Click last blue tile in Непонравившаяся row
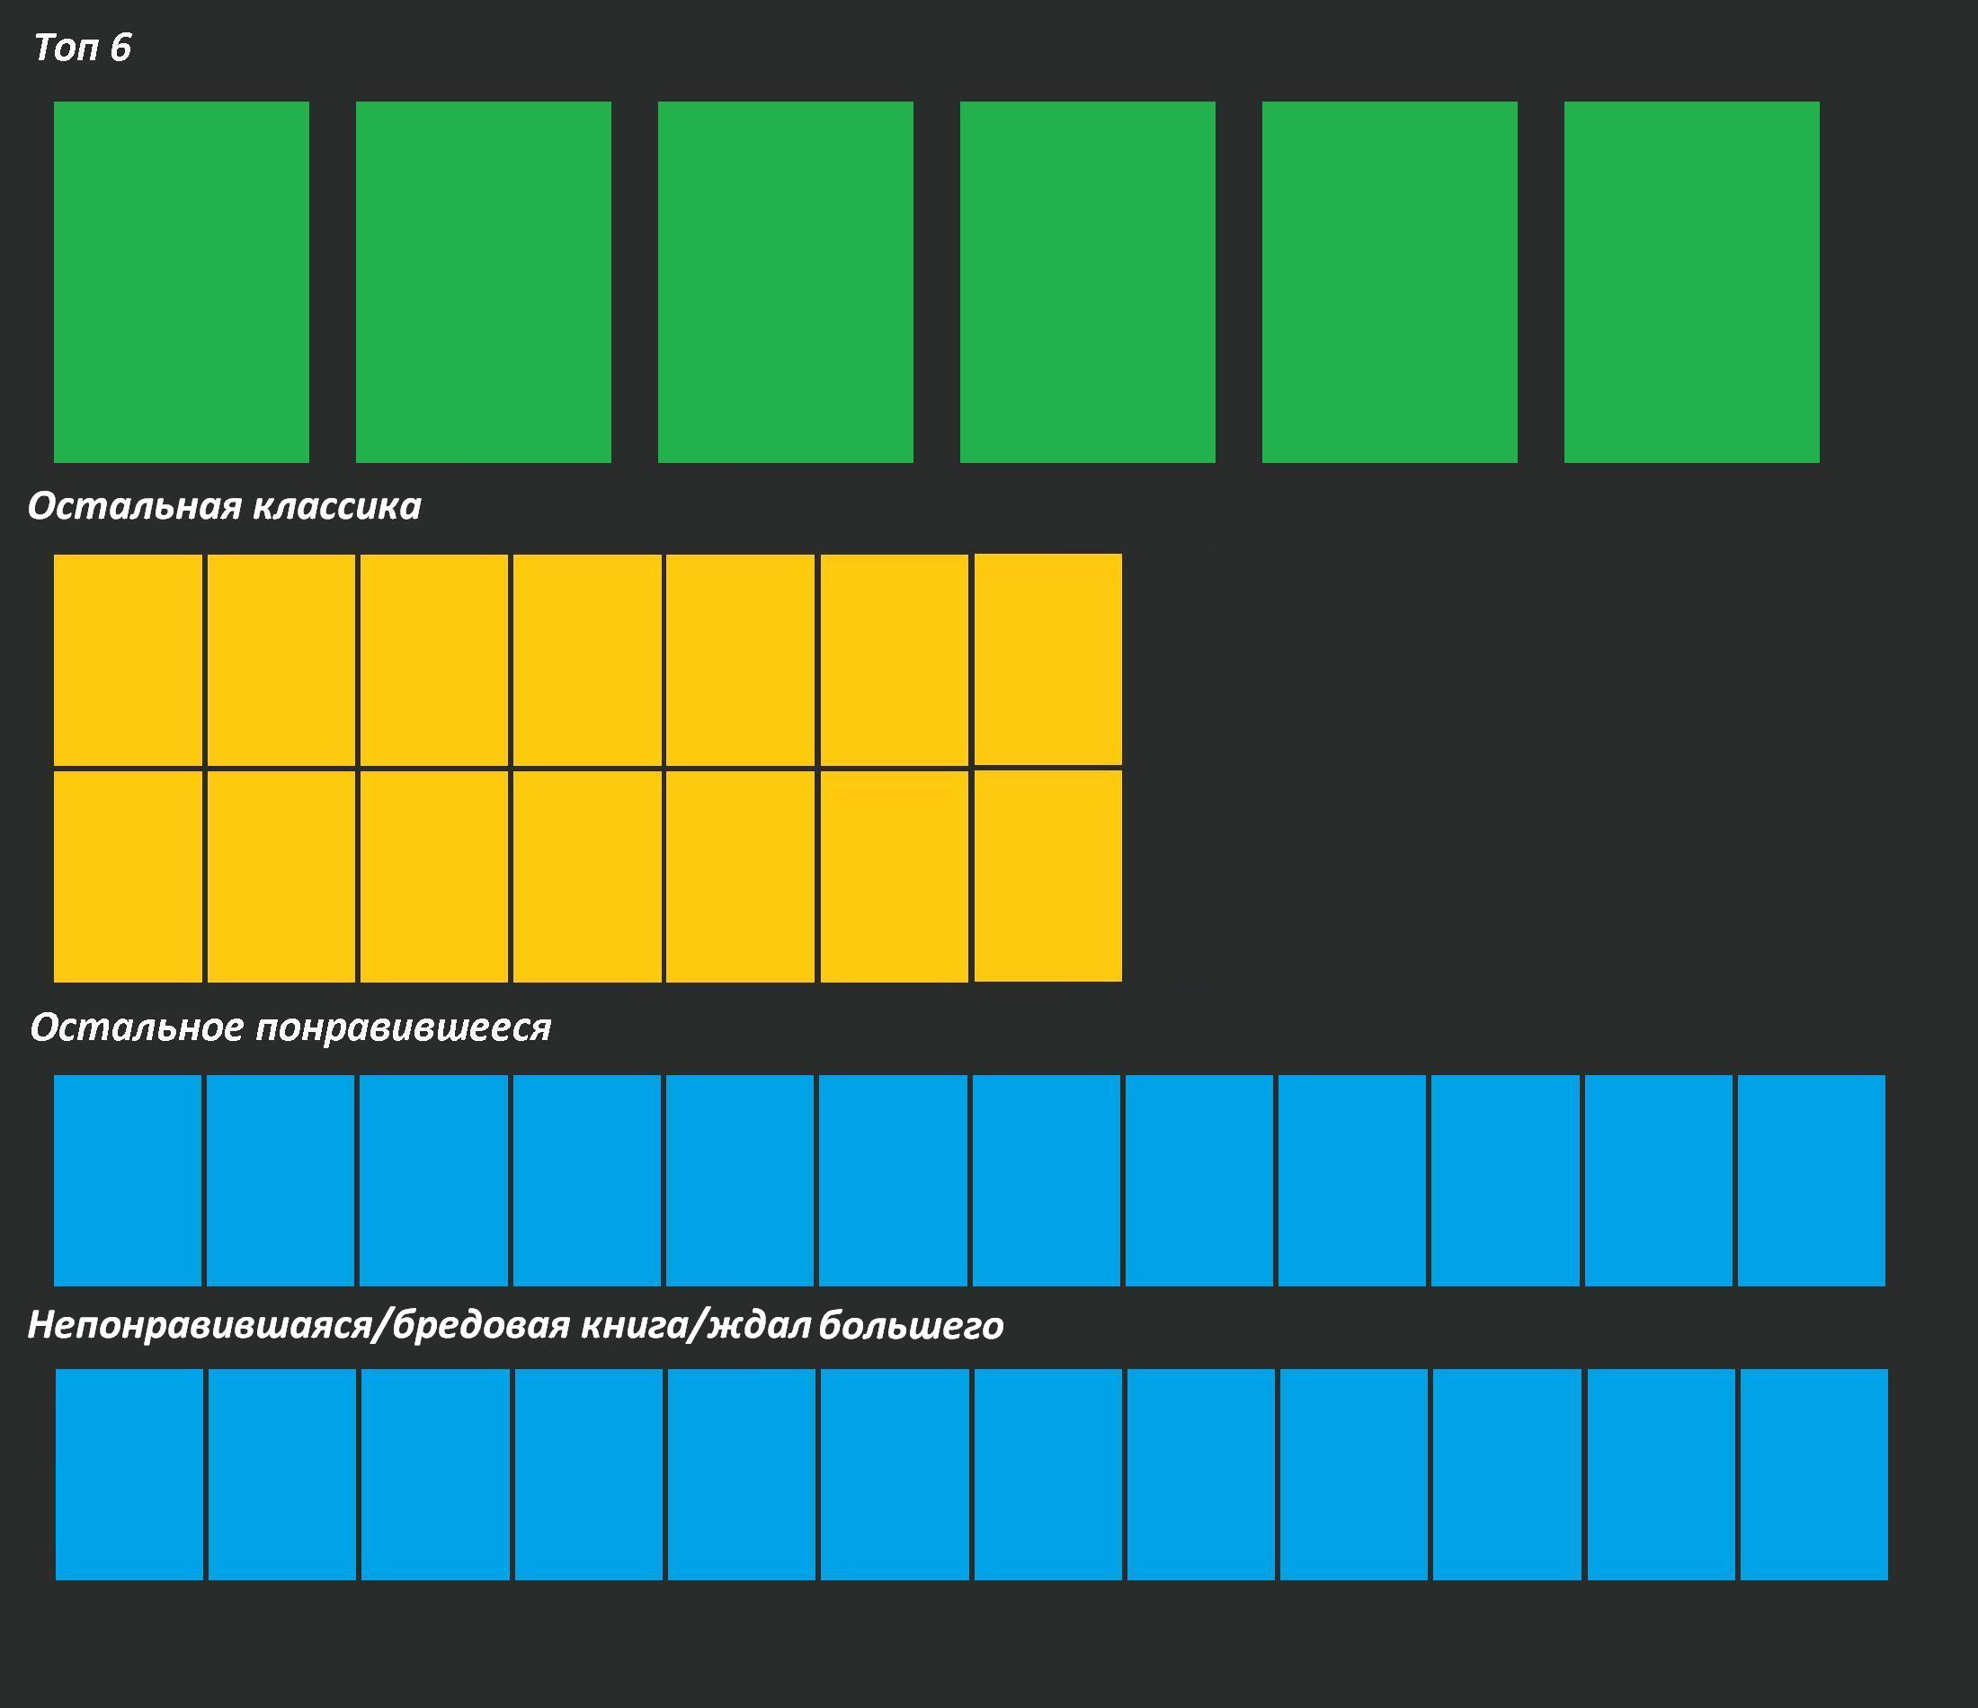1978x1708 pixels. point(1813,1474)
